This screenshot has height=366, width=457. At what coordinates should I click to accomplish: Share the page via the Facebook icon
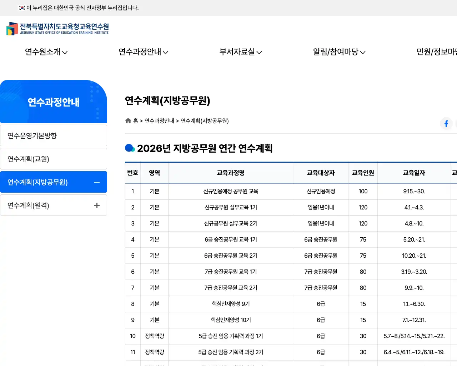coord(446,123)
